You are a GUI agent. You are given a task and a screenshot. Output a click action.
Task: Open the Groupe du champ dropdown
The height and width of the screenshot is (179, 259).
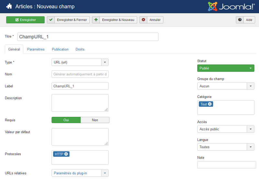pyautogui.click(x=226, y=86)
